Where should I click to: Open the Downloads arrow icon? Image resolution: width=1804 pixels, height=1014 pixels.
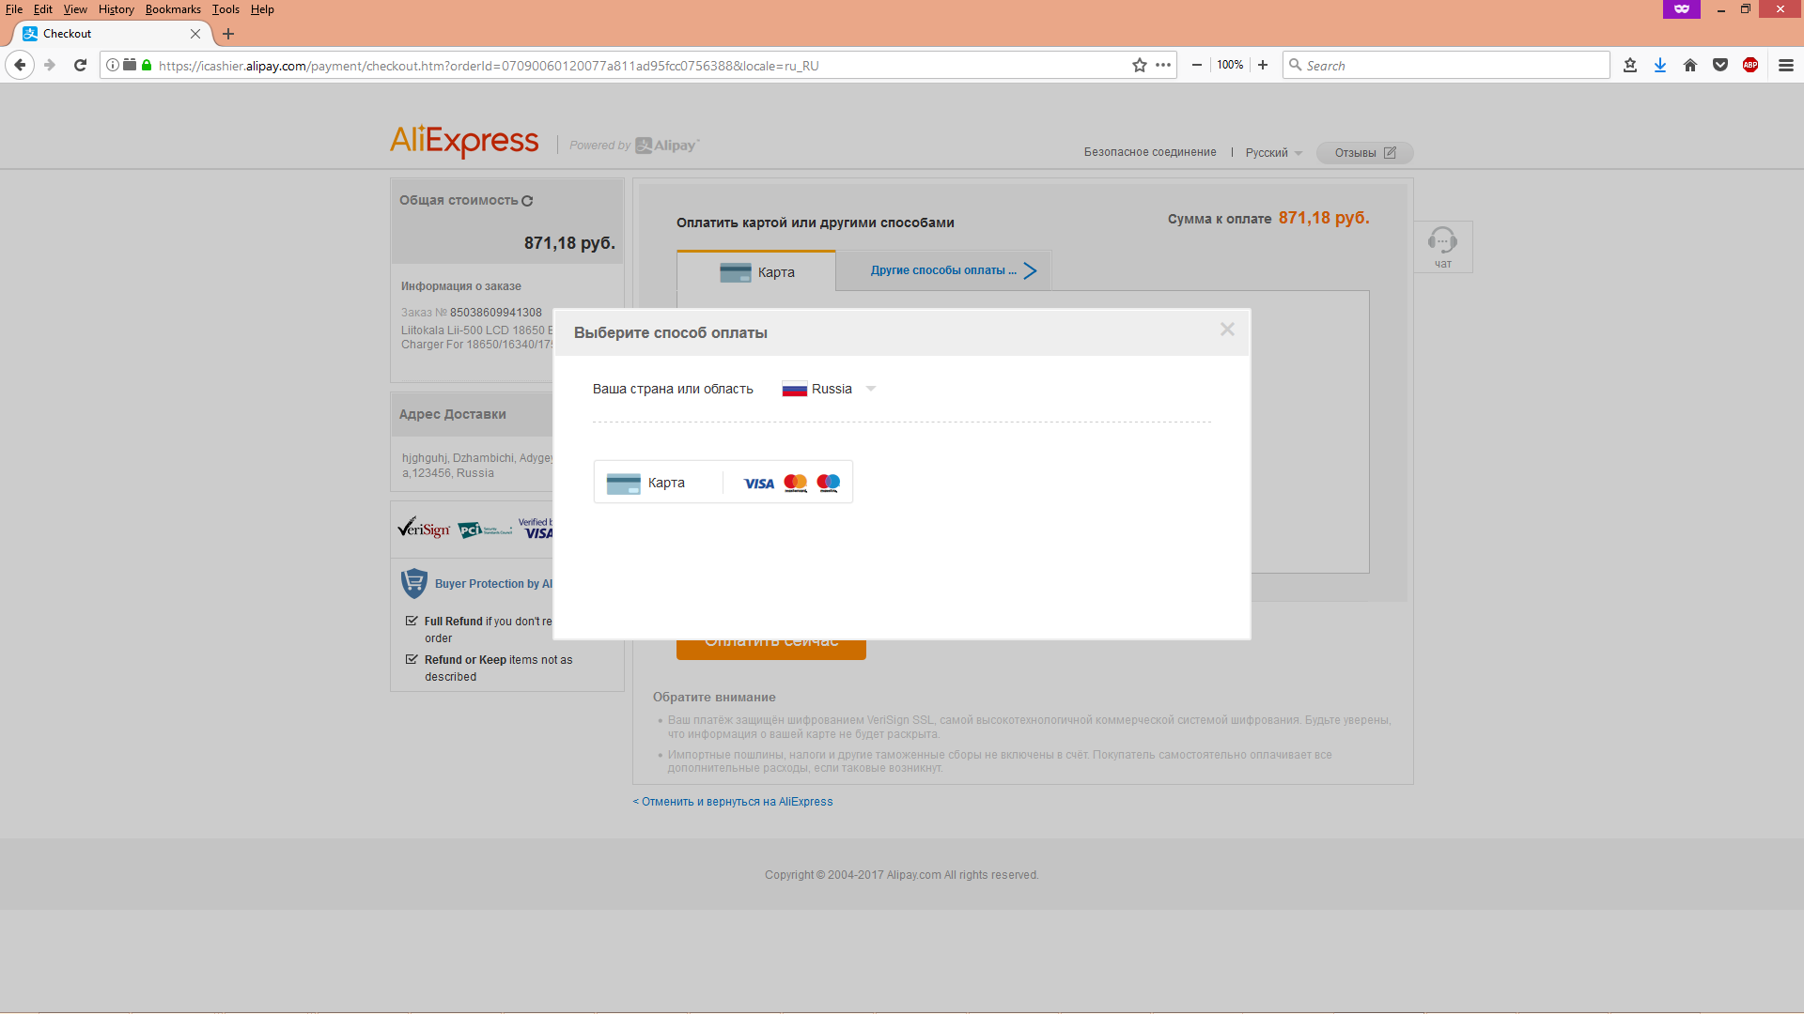click(1660, 66)
